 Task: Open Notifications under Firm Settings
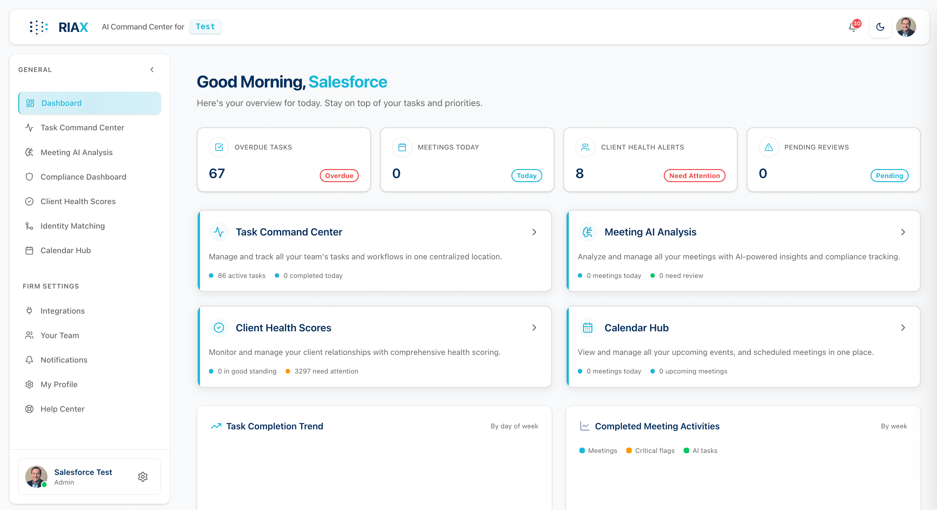(89, 360)
